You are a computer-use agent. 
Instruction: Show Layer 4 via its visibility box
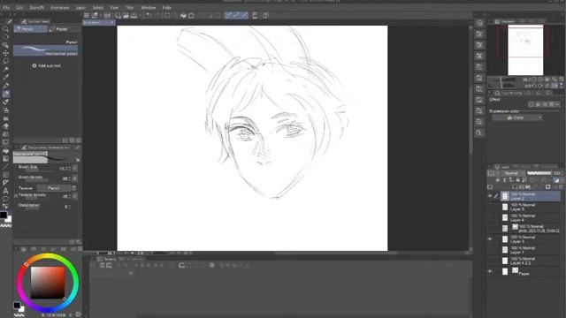pyautogui.click(x=490, y=218)
